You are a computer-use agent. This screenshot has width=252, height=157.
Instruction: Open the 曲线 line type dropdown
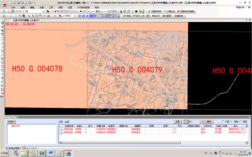pyautogui.click(x=101, y=11)
